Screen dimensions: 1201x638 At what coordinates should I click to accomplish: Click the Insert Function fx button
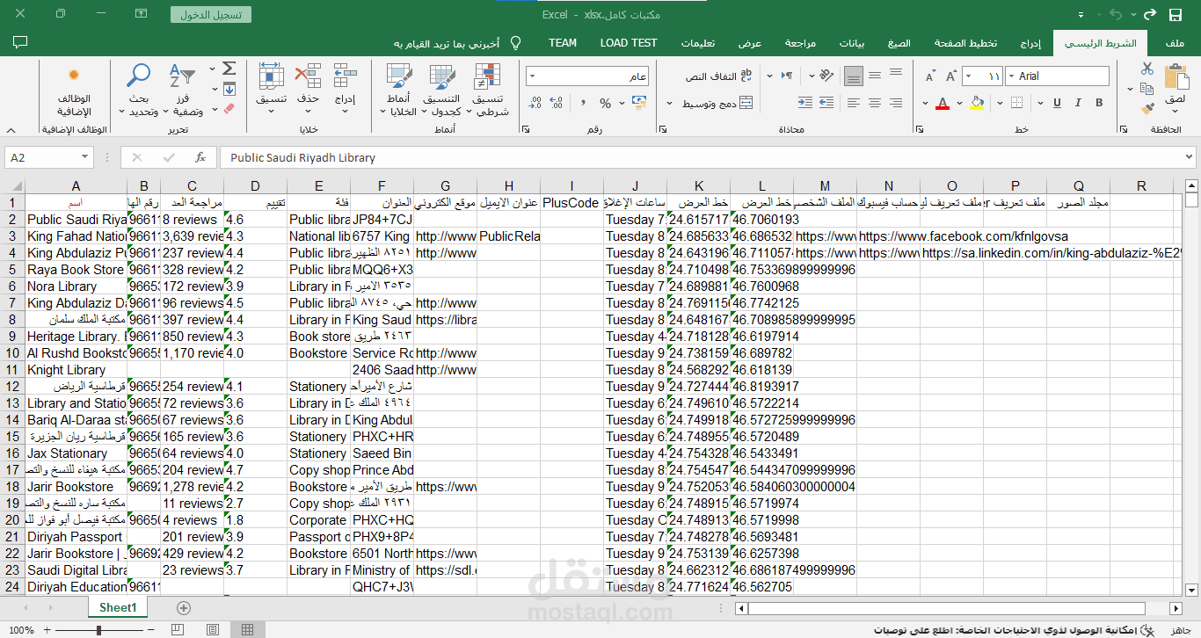[200, 157]
